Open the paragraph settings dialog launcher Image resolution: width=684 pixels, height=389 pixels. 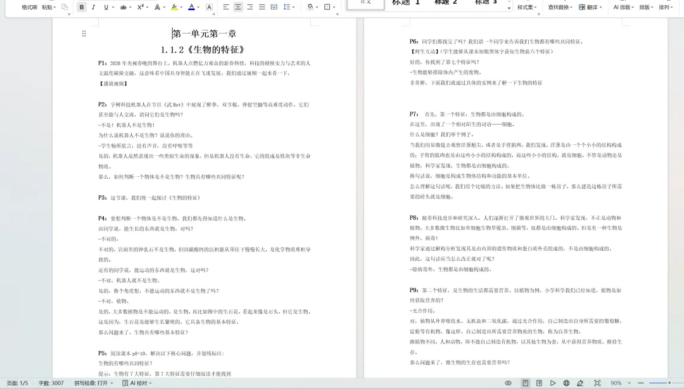(337, 14)
